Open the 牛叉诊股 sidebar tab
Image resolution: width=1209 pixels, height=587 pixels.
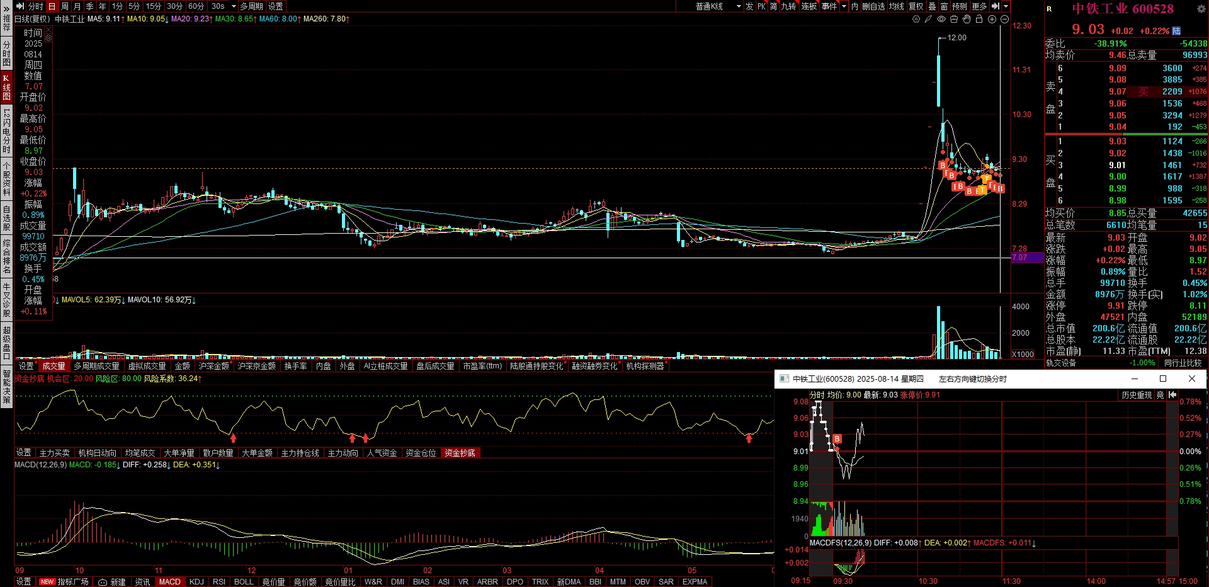[x=6, y=300]
